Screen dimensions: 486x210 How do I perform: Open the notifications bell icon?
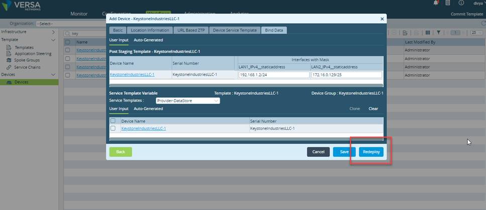[436, 3]
